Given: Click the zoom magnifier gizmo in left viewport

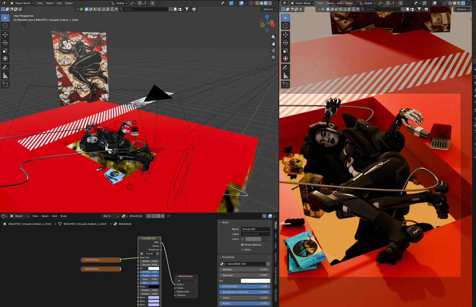Looking at the screenshot, I should [273, 37].
